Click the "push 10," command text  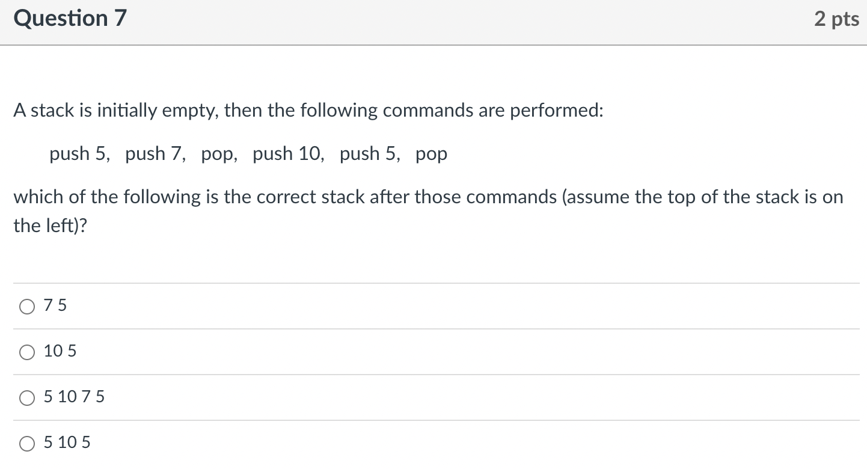(289, 155)
